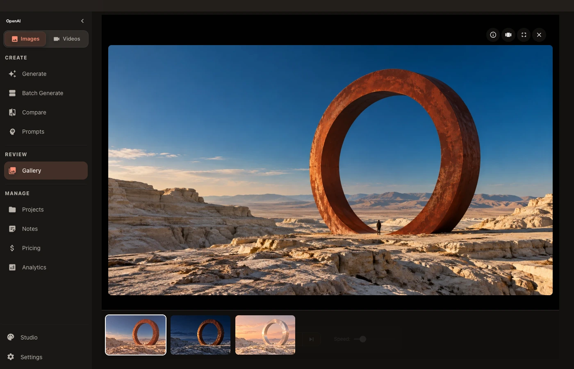
Task: Select Gallery in the Review section
Action: coord(46,171)
